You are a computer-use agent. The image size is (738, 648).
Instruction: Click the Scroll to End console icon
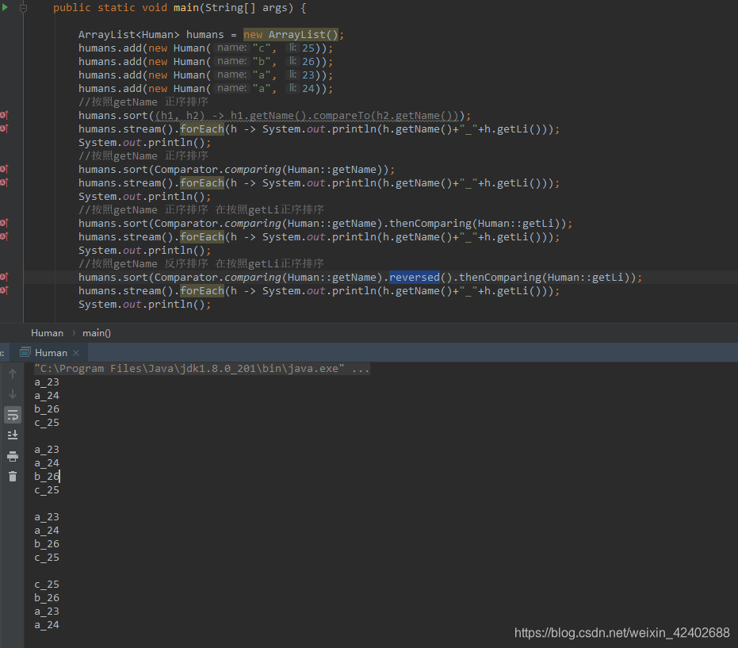coord(13,435)
